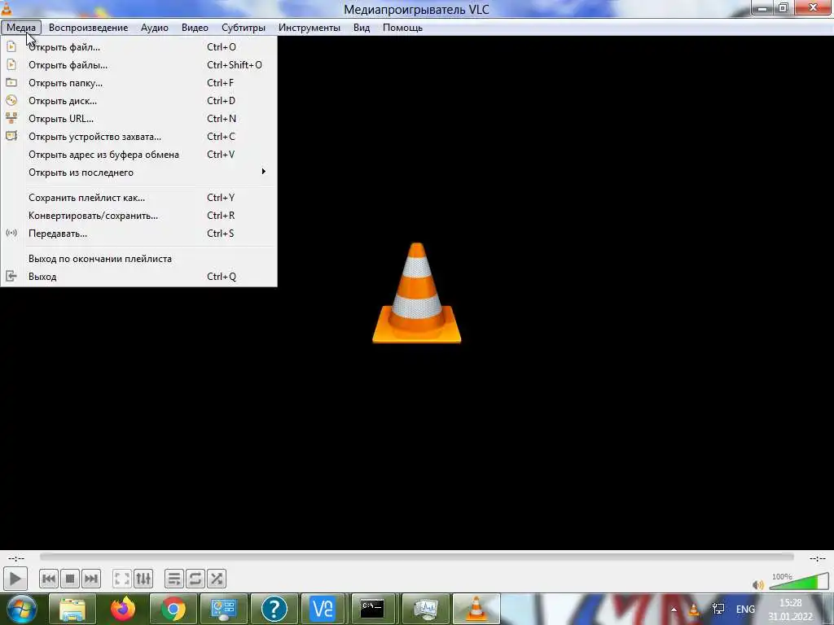Screen dimensions: 834x625
Task: Open network tray icon
Action: (718, 610)
